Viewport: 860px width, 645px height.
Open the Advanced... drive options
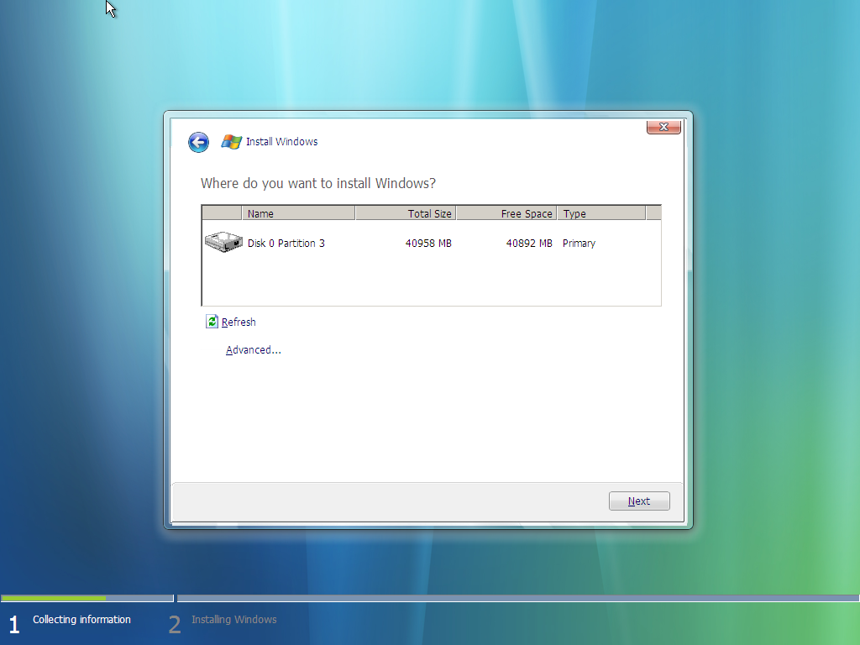coord(254,350)
